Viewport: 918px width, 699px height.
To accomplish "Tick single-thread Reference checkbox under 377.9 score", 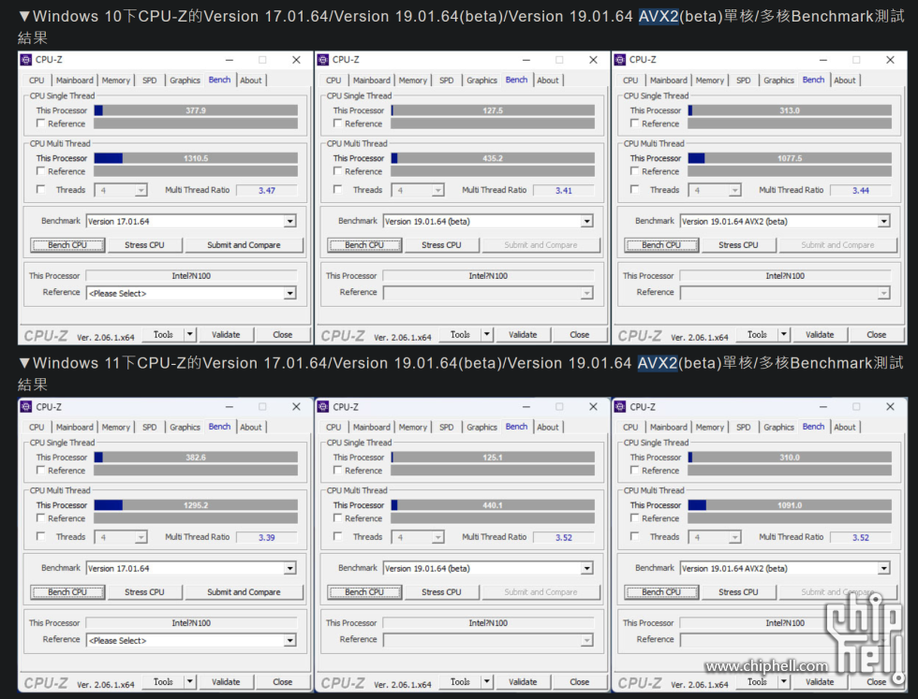I will point(40,124).
